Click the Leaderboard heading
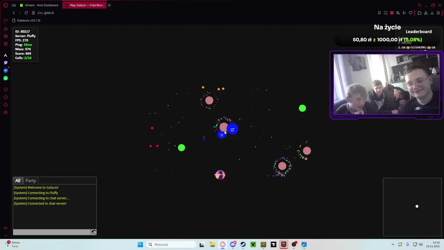The width and height of the screenshot is (444, 250). (419, 32)
